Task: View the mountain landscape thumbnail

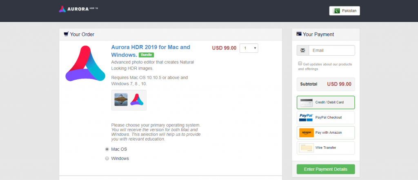Action: 121,100
